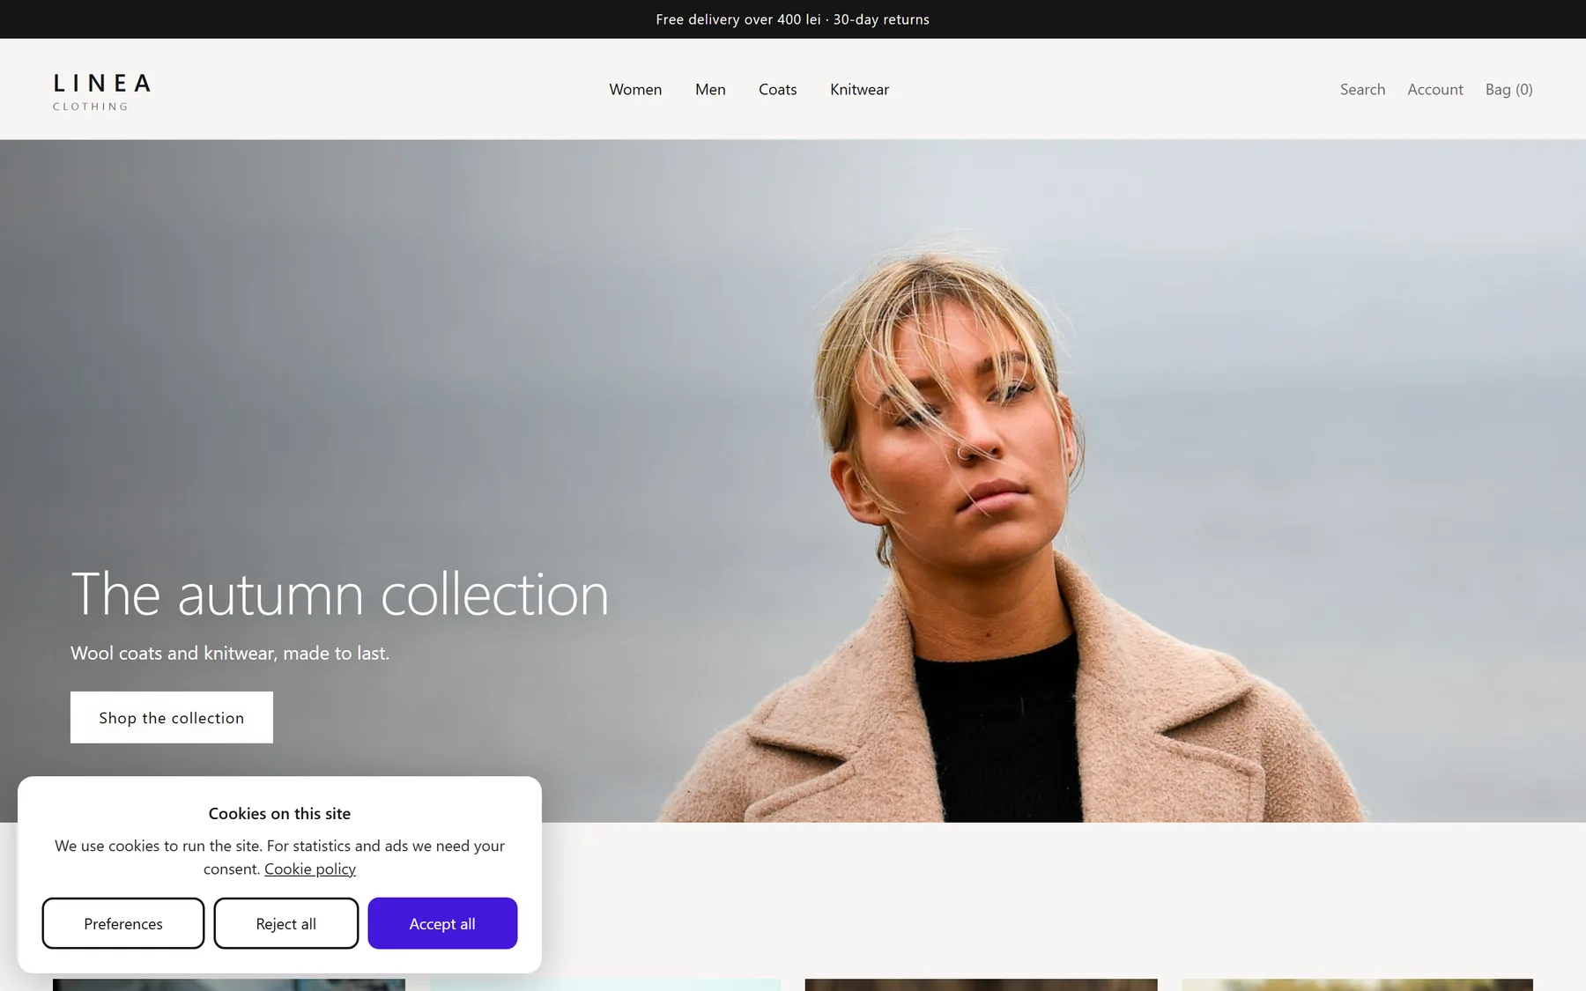The height and width of the screenshot is (991, 1586).
Task: Open the shopping Bag (0)
Action: [x=1509, y=89]
